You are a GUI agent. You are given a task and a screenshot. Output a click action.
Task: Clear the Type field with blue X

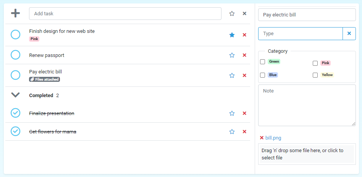point(349,34)
